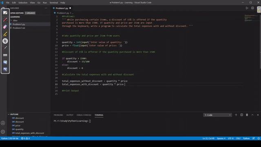Select 'quantity' in the Outline

[19, 129]
